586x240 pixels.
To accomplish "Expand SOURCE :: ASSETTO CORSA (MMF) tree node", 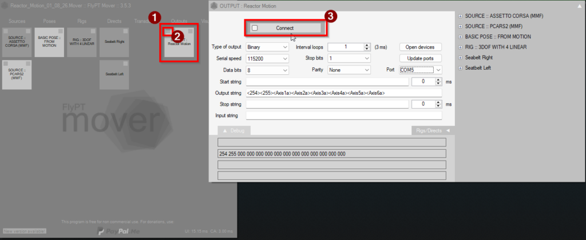I will [461, 17].
